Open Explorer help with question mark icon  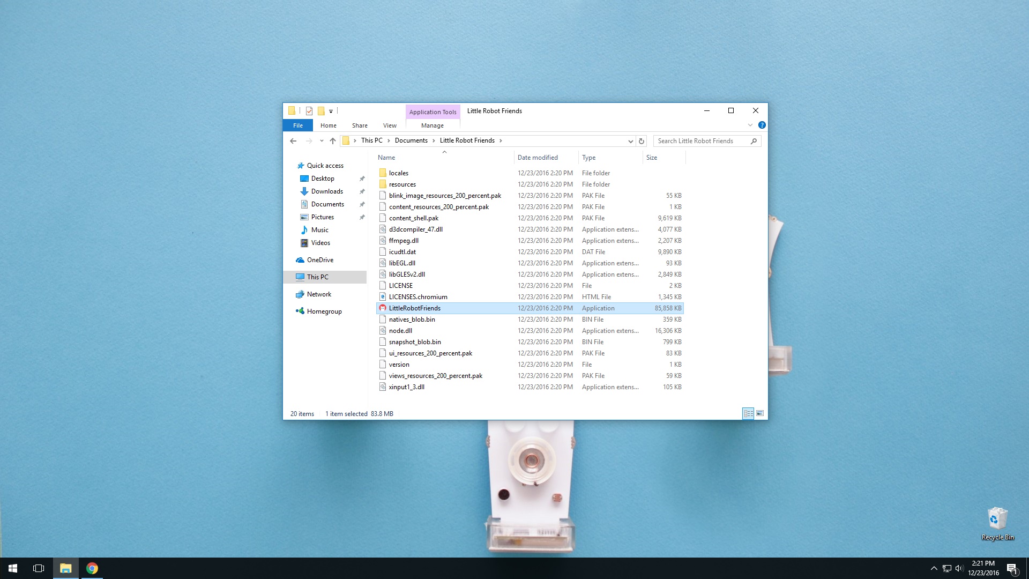[x=762, y=125]
